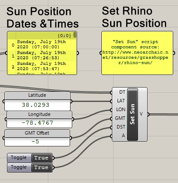Click the neoarchaic.net source URL text
The height and width of the screenshot is (183, 178).
point(135,58)
